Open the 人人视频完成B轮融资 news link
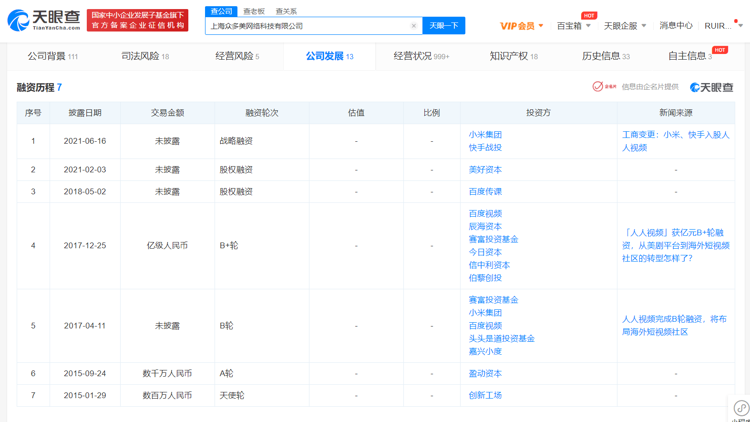Viewport: 750px width, 422px height. (x=674, y=326)
